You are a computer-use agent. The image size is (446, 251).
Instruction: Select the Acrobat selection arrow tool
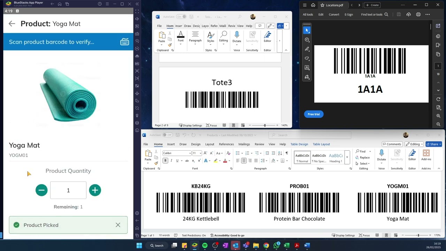click(307, 30)
